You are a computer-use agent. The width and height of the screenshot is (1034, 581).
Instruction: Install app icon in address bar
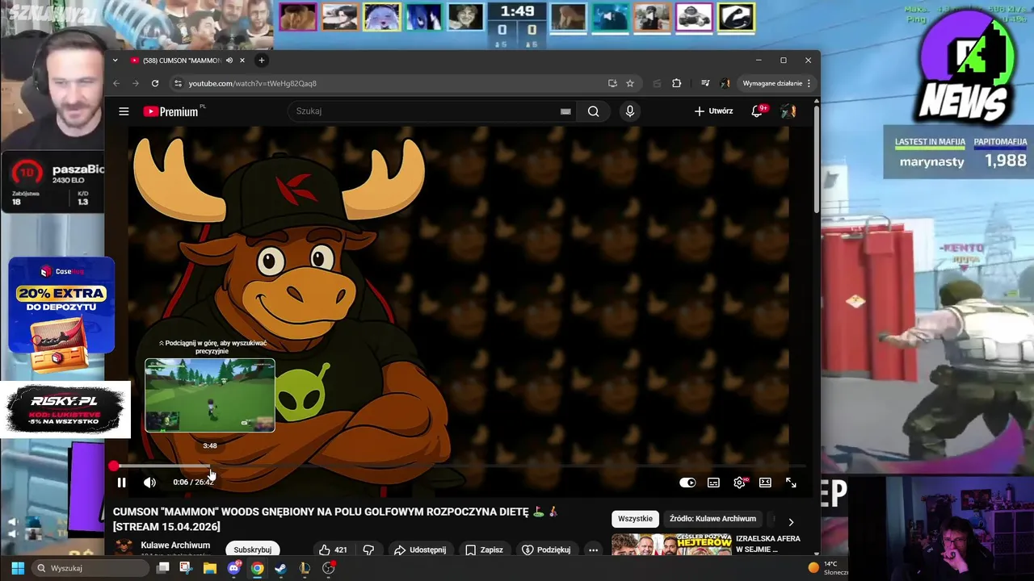[612, 83]
